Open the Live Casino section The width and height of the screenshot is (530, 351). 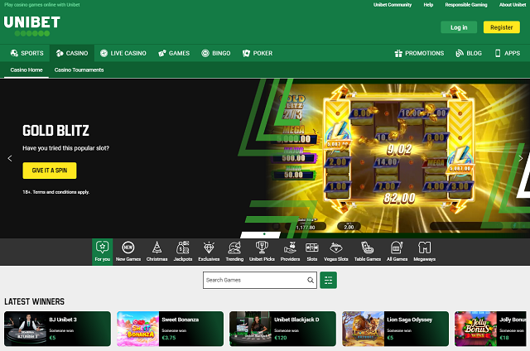click(123, 53)
